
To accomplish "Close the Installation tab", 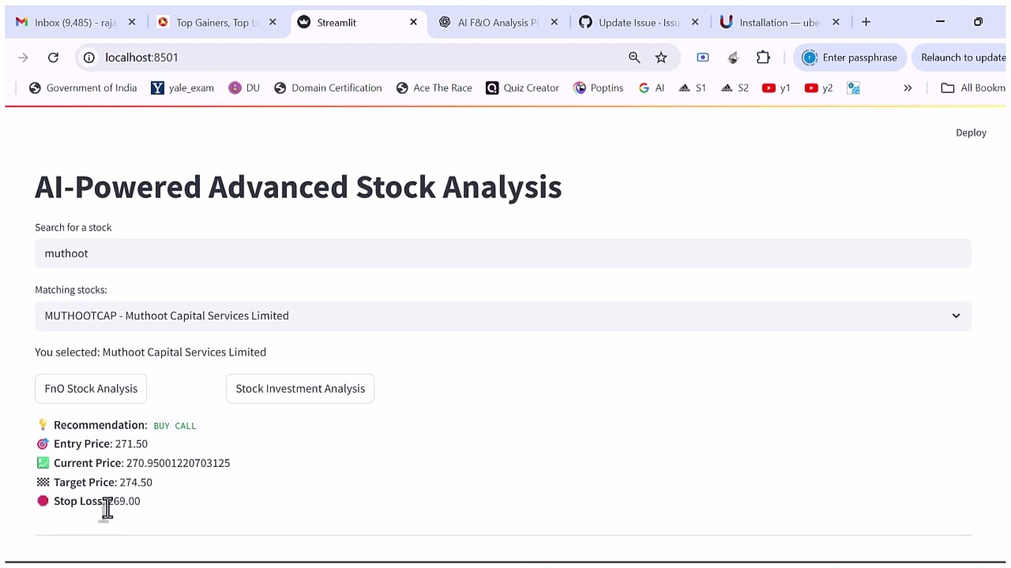I will coord(836,22).
